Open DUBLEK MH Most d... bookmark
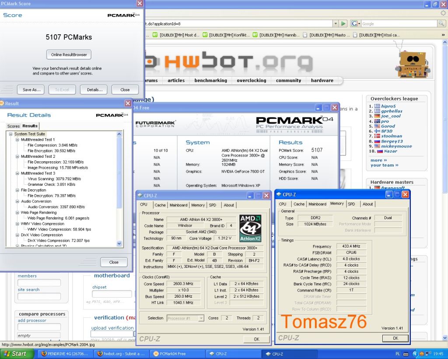448x359 pixels. point(176,35)
